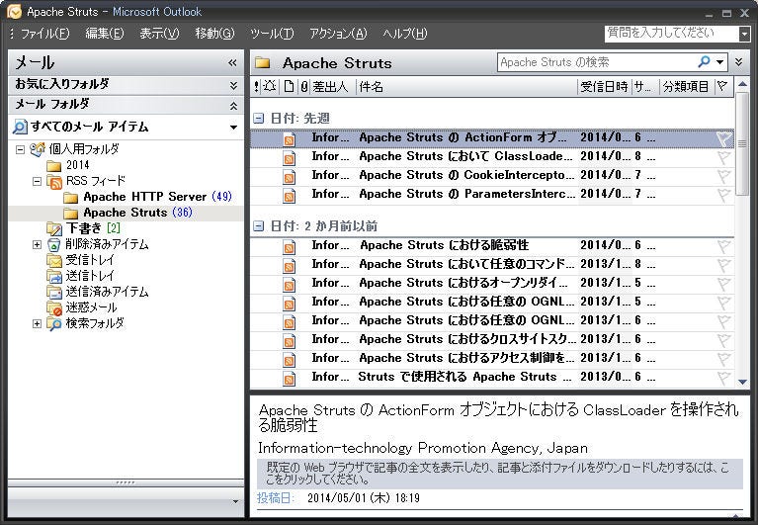
Task: Flag the ParametersInterc... message
Action: click(x=723, y=196)
